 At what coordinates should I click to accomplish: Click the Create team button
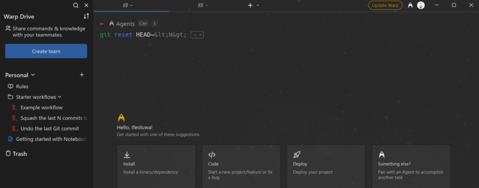(x=46, y=51)
